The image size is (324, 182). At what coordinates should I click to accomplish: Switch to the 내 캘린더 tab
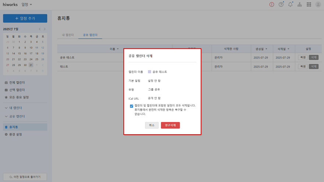click(67, 35)
